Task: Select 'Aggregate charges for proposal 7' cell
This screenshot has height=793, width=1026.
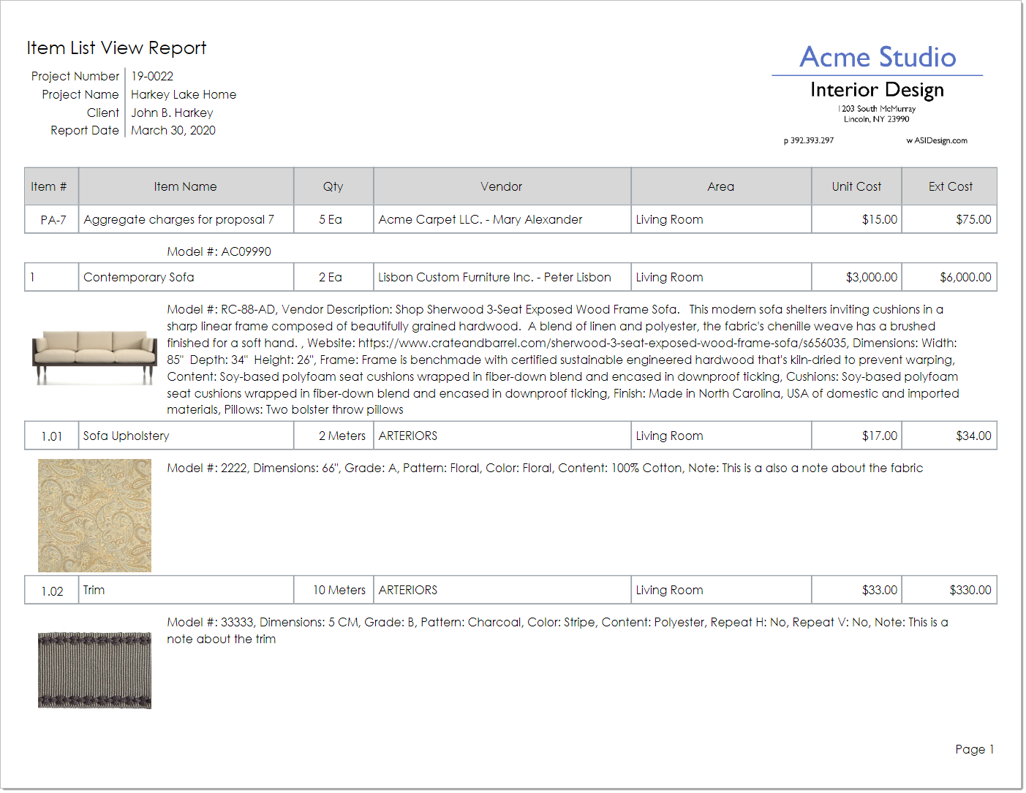Action: click(x=186, y=219)
